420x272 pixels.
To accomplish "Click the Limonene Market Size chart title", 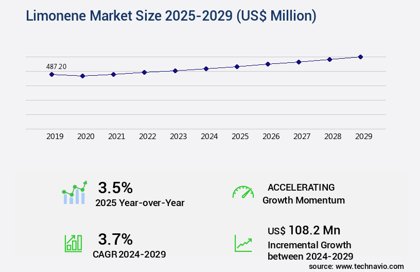I will click(x=170, y=16).
